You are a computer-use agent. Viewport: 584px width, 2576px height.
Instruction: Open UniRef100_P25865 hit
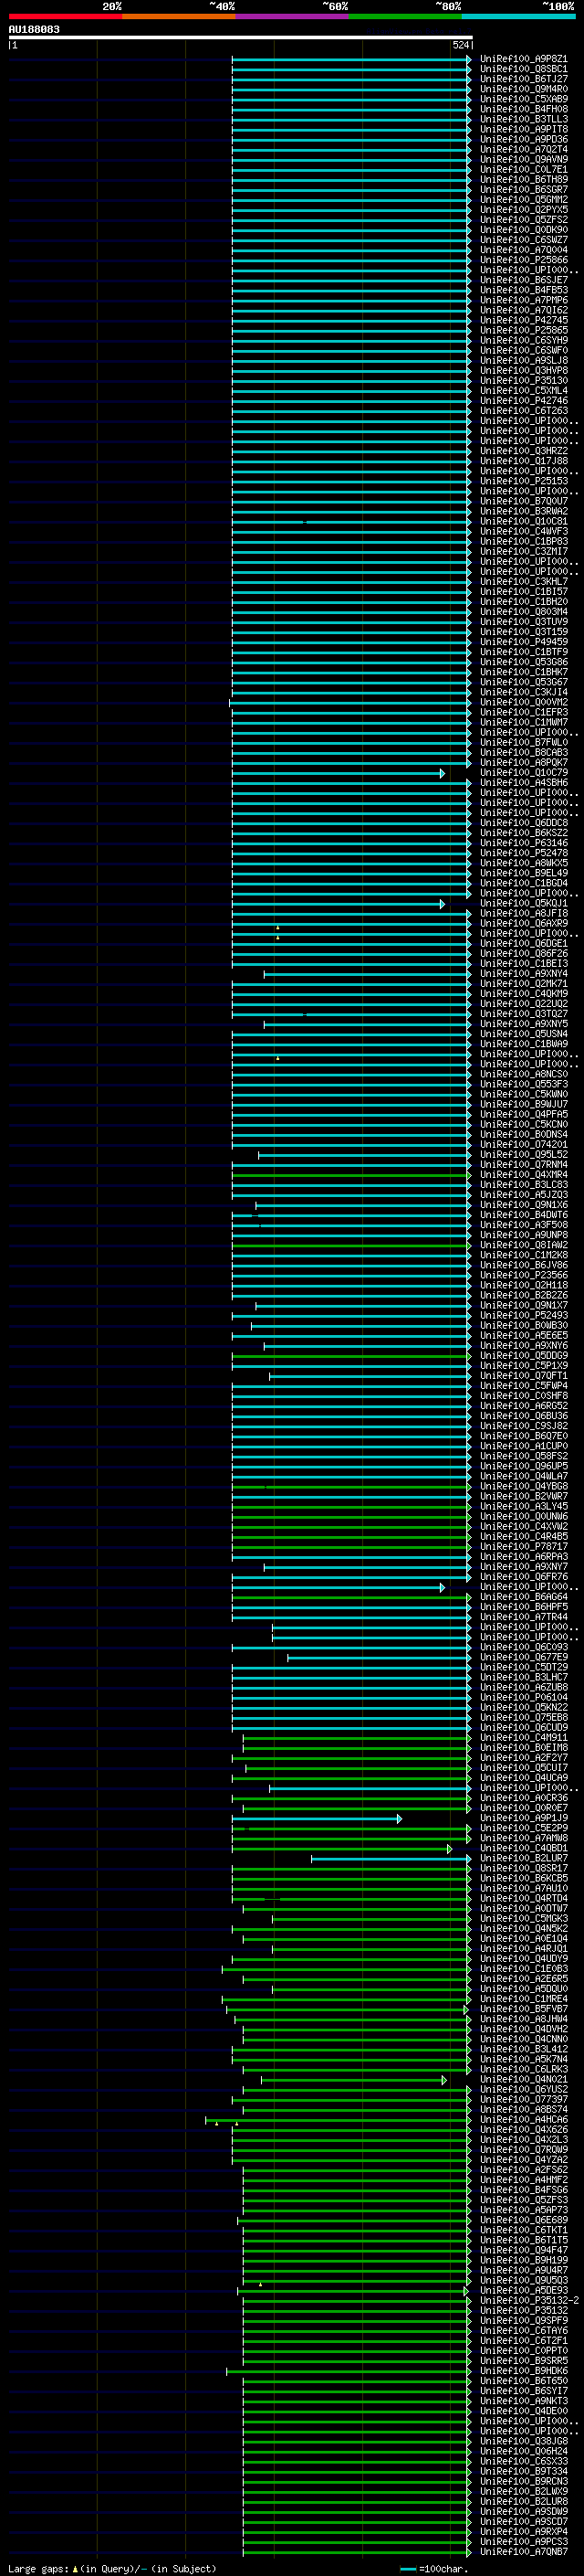tap(523, 330)
